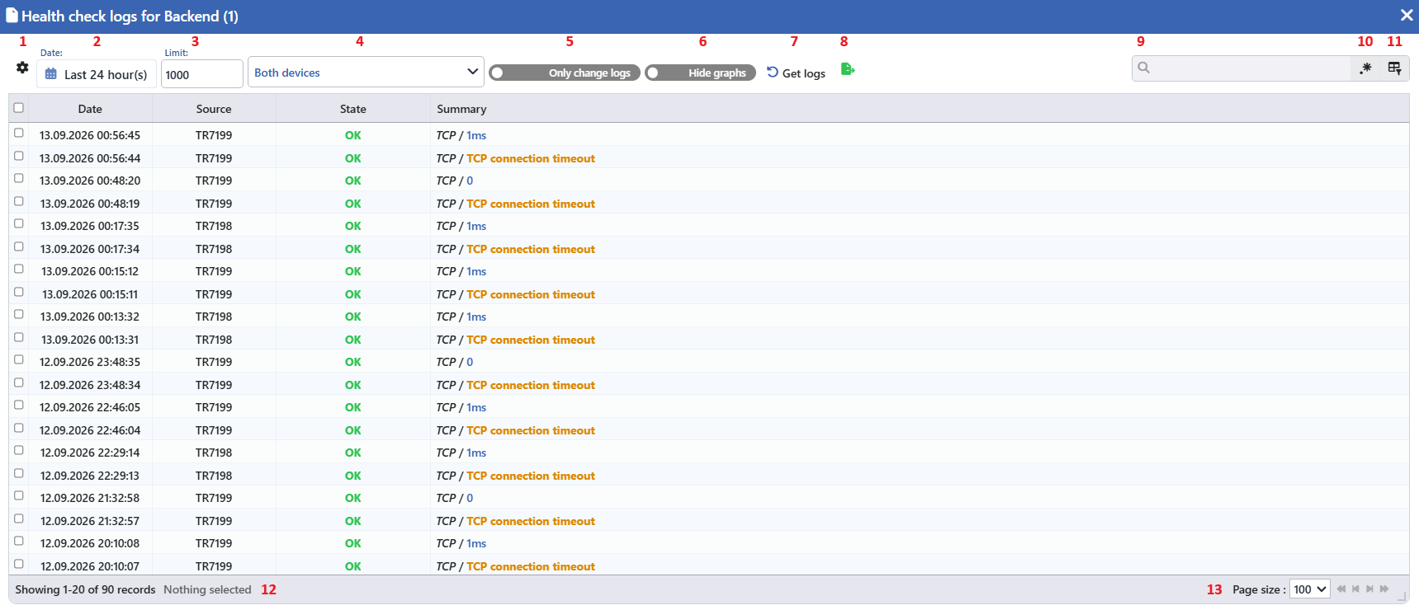Screen dimensions: 1419x610
Task: Open the settings gear in the toolbar
Action: tap(22, 68)
